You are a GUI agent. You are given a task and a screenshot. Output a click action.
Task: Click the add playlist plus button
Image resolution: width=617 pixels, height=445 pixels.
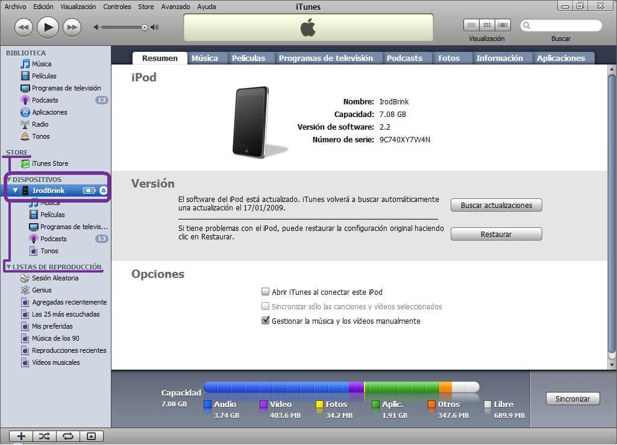point(21,436)
